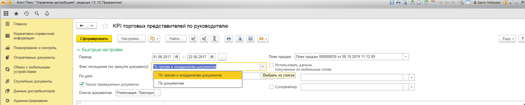Viewport: 525px width, 105px height.
Task: Open the notifications bell
Action: pyautogui.click(x=47, y=13)
